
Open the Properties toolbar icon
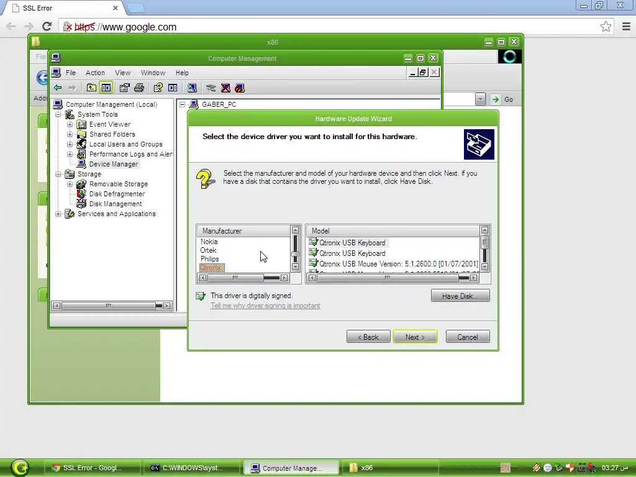[x=124, y=88]
